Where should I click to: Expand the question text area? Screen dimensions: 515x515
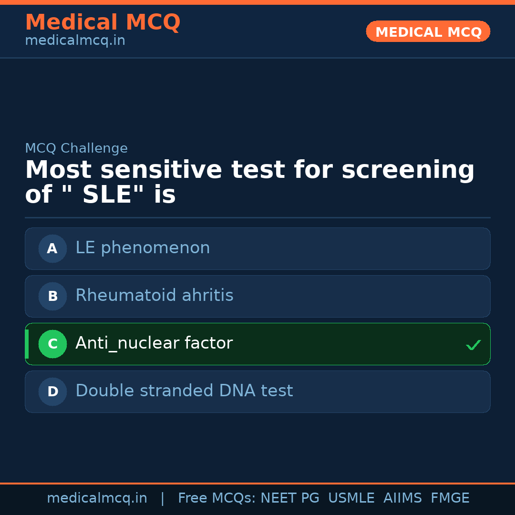tap(250, 181)
